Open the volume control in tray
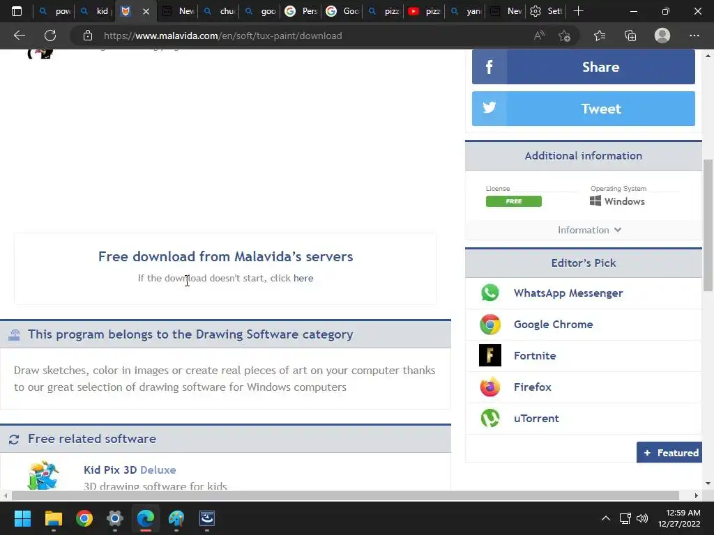The width and height of the screenshot is (714, 535). tap(642, 518)
